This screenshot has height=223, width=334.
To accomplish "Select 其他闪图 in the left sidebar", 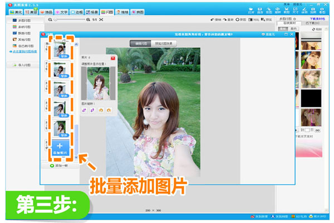I will click(22, 40).
